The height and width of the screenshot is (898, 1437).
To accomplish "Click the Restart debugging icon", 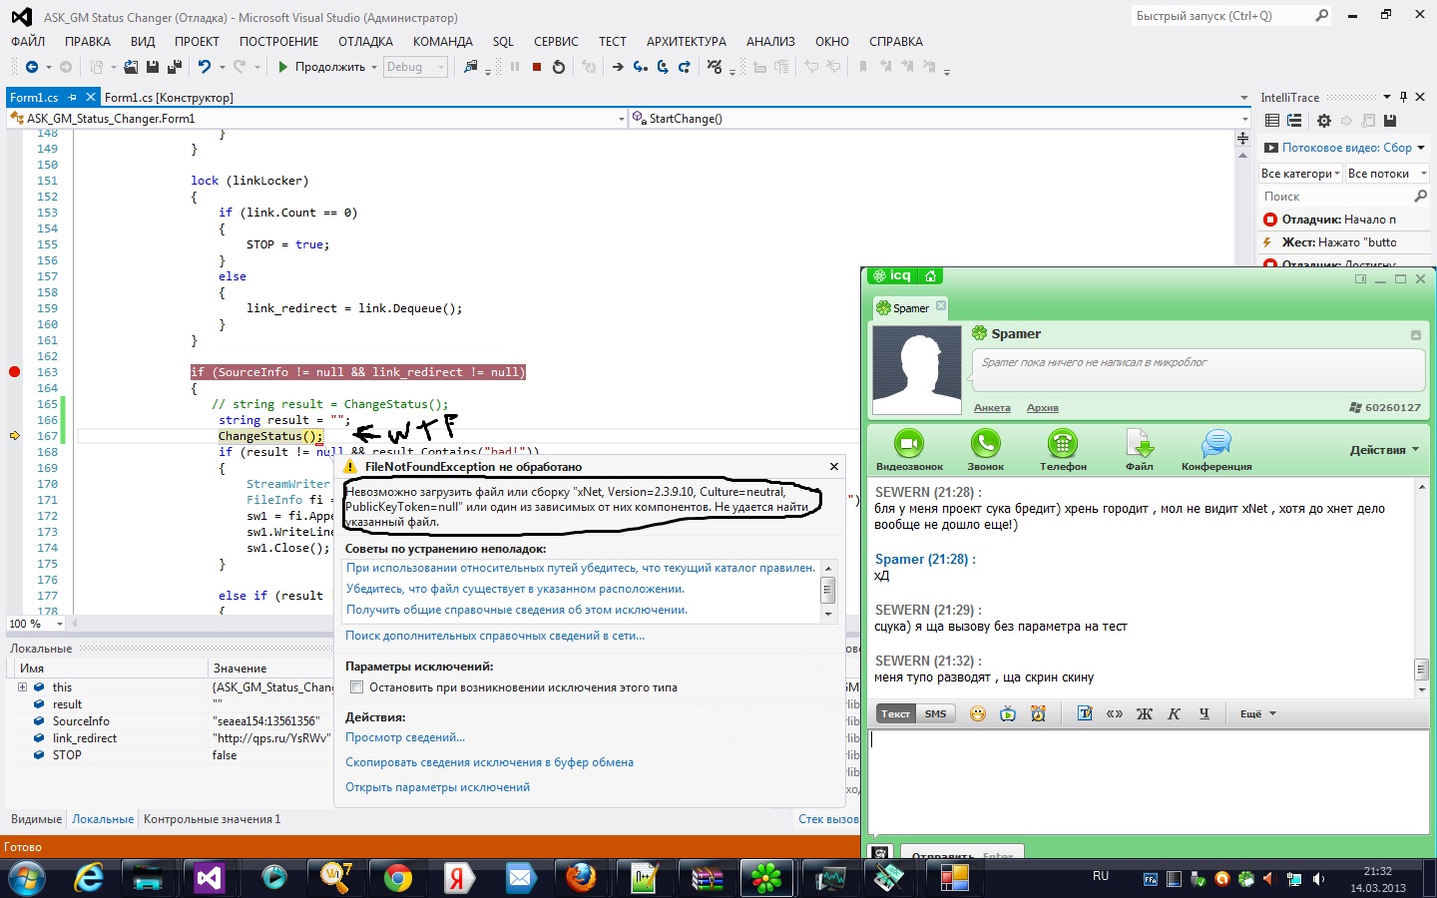I will [559, 67].
